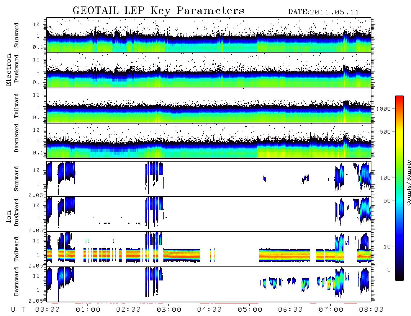The width and height of the screenshot is (411, 316).
Task: Click "0.05" tick label of Ion Dawnward panel
Action: [x=36, y=301]
